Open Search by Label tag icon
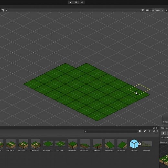 point(145,131)
